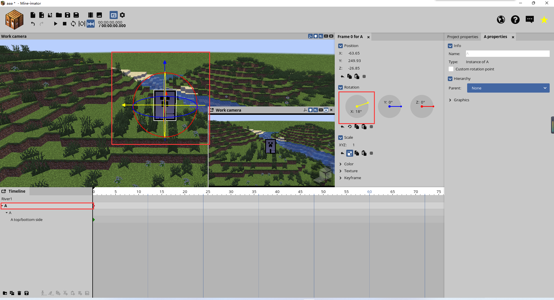
Task: Toggle the Scale section checkbox
Action: click(x=340, y=138)
